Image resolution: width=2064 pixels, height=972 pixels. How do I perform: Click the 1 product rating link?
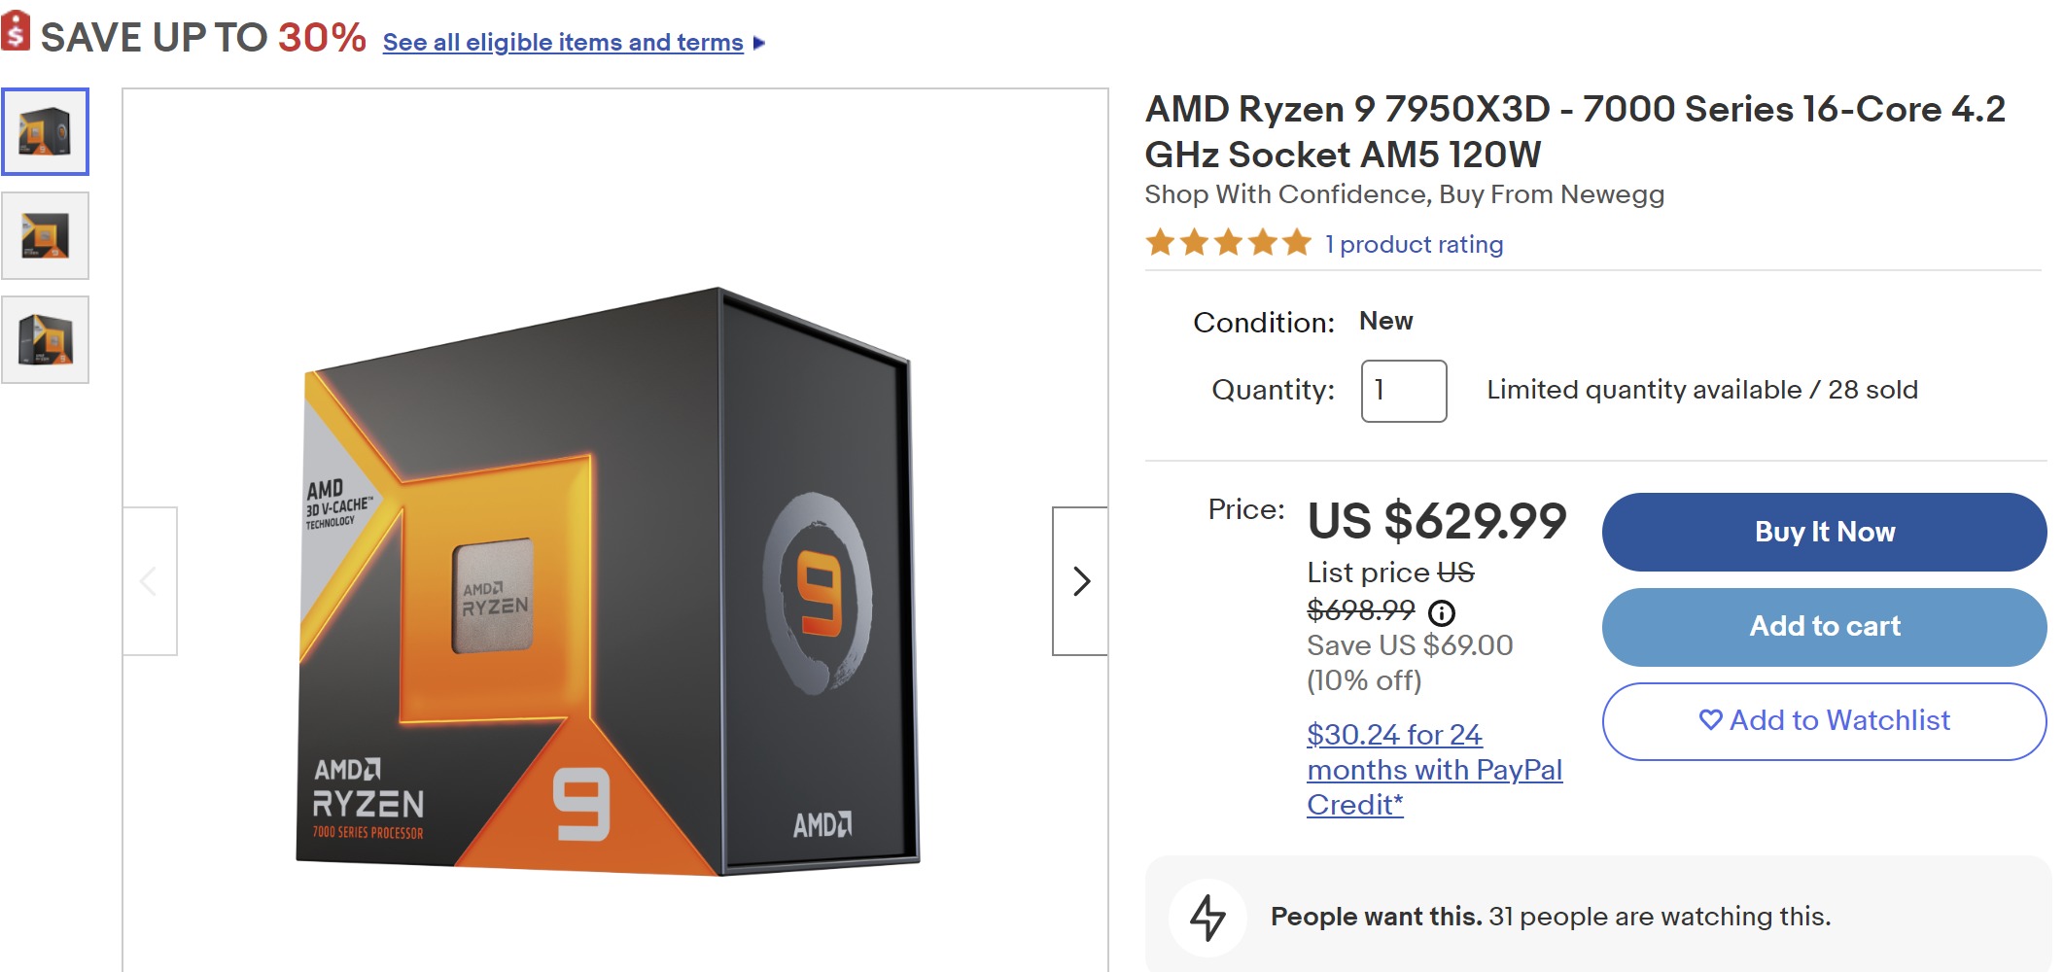coord(1413,244)
